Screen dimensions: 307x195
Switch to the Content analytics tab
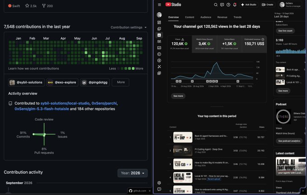click(x=190, y=17)
